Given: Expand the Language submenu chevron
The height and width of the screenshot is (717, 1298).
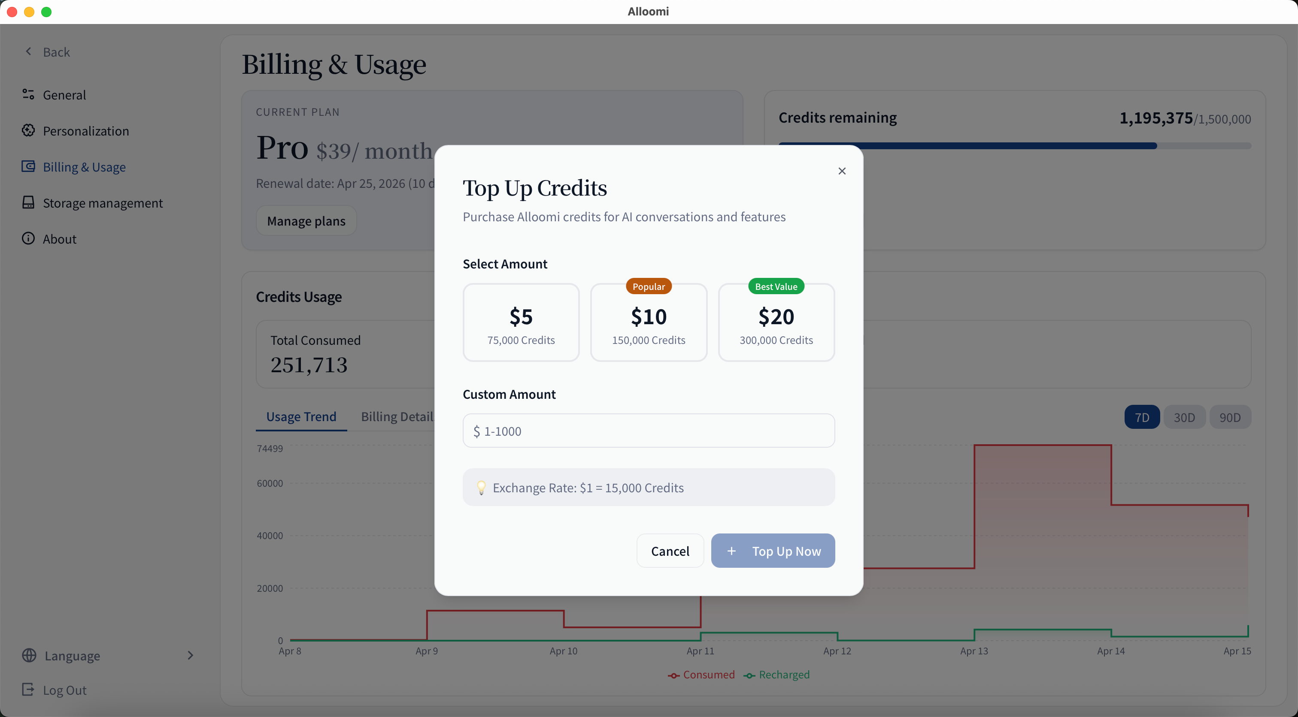Looking at the screenshot, I should coord(190,655).
